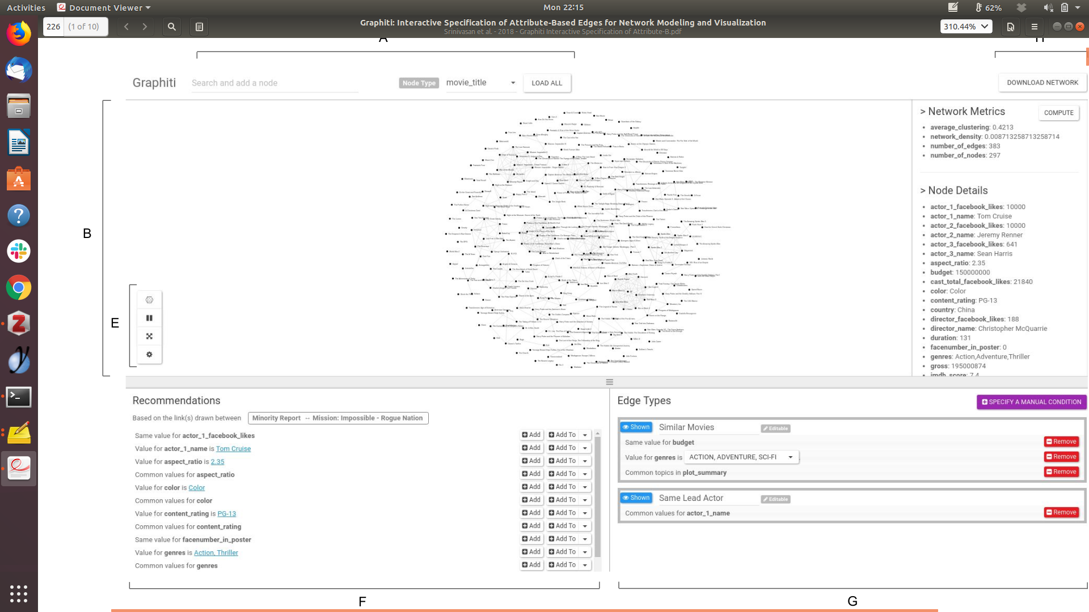The height and width of the screenshot is (612, 1089).
Task: Click the recommendations list scrollbar
Action: coord(597,496)
